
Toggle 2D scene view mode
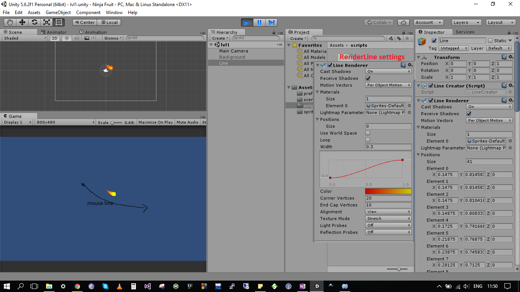coord(55,38)
